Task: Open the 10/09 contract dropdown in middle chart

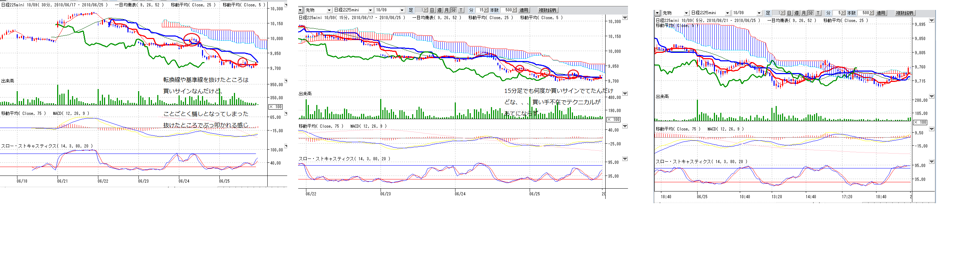Action: point(401,10)
